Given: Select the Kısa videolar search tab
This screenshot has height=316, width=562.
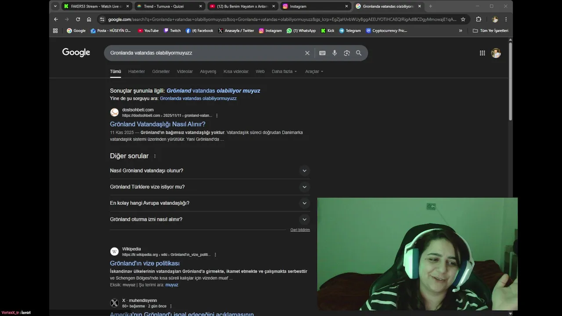Looking at the screenshot, I should pyautogui.click(x=236, y=72).
